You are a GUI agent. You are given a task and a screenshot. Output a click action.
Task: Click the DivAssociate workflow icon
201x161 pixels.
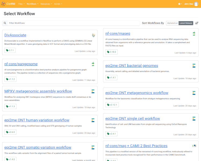93,35
